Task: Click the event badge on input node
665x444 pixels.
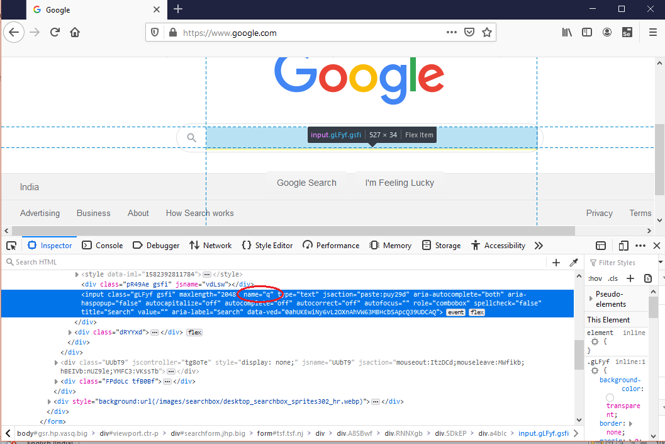Action: point(456,312)
